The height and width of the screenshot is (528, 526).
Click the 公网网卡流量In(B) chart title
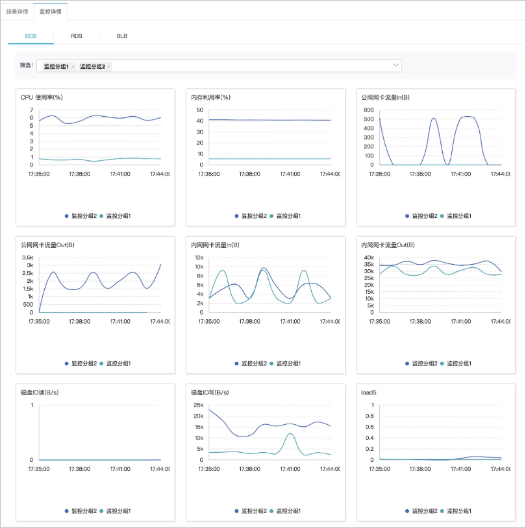(x=385, y=97)
